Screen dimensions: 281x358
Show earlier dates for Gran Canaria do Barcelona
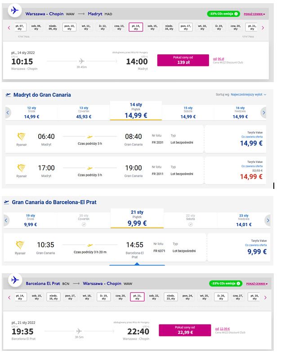(6, 221)
